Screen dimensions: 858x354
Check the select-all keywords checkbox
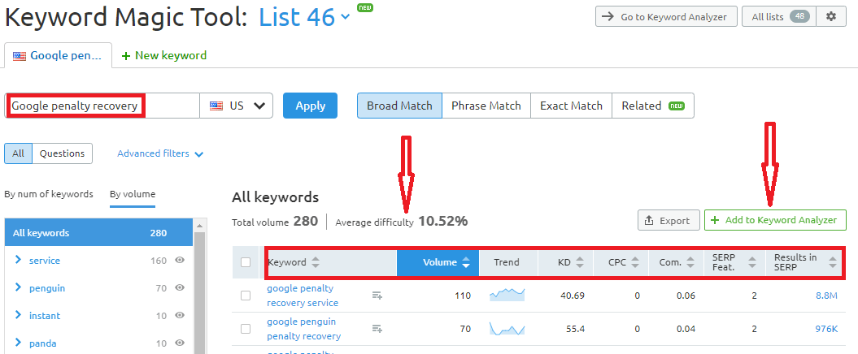[246, 262]
